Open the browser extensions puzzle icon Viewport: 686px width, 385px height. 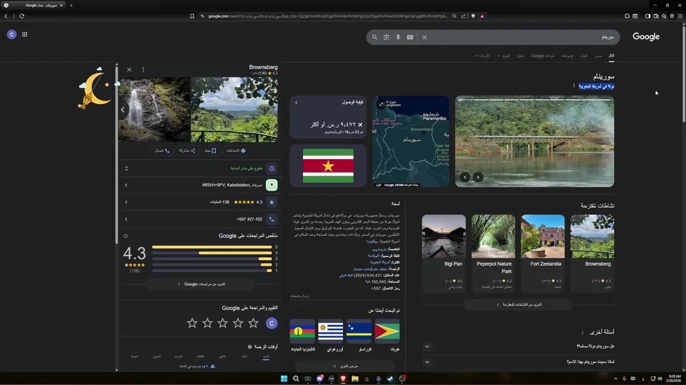(x=627, y=16)
